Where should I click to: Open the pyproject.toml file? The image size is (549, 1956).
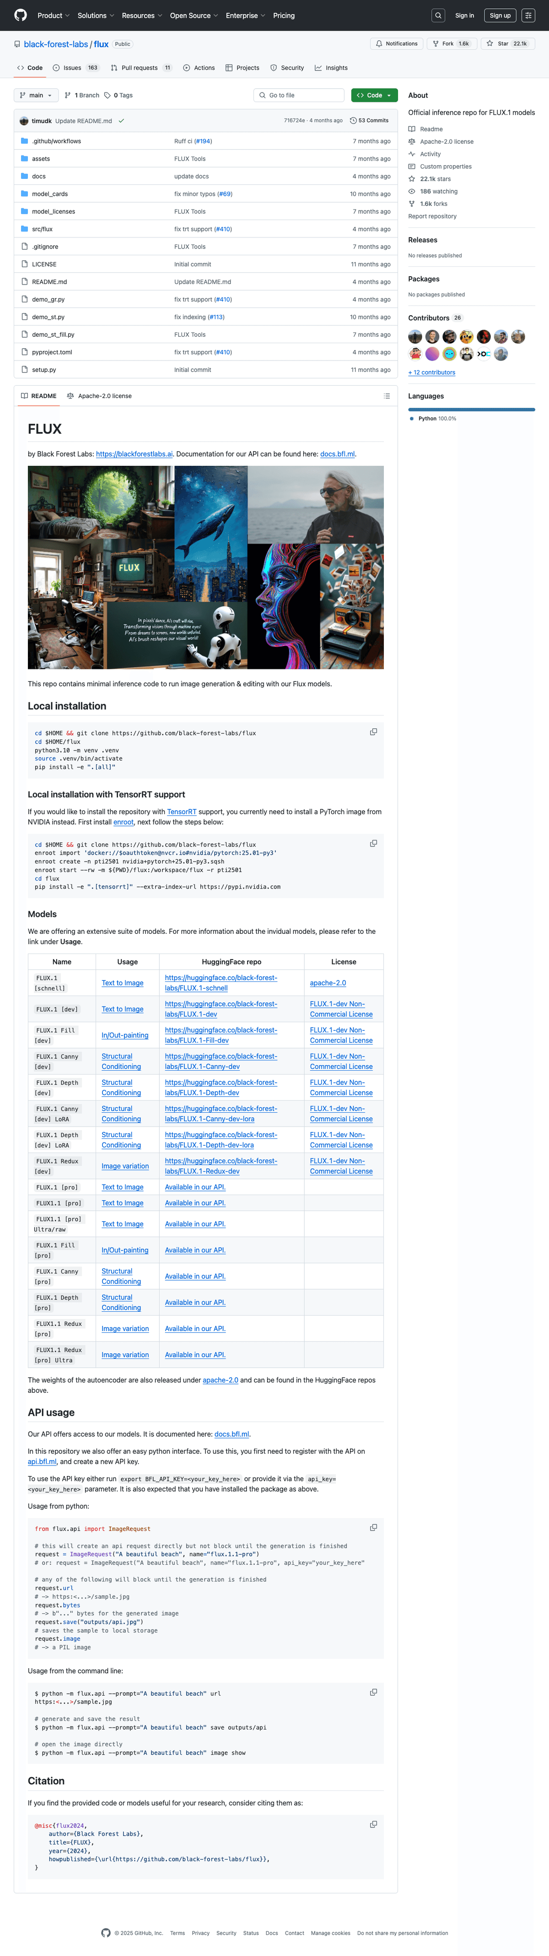coord(52,352)
